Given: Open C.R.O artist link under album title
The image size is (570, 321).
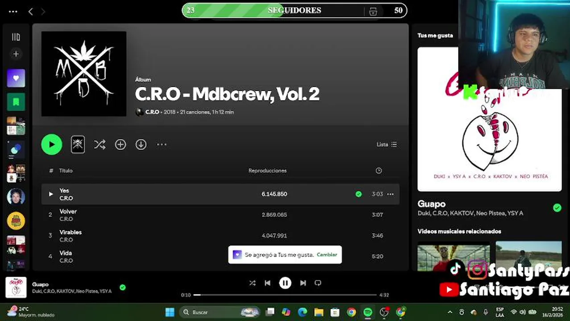Looking at the screenshot, I should click(152, 112).
